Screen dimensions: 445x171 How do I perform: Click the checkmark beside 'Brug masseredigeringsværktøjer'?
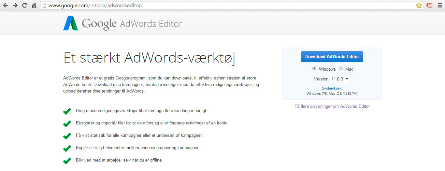(67, 111)
